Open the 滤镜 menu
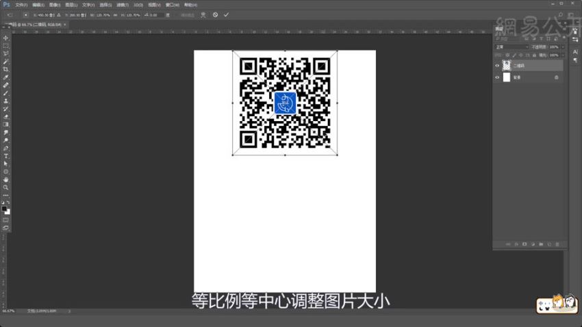This screenshot has height=327, width=582. pos(123,5)
